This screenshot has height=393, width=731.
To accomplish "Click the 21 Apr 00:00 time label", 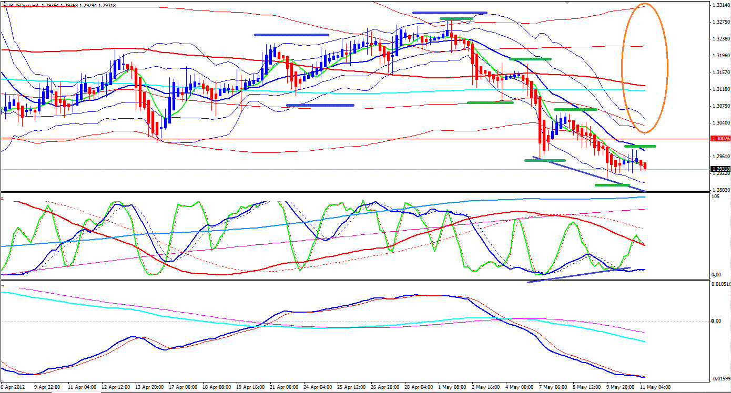I will point(284,387).
